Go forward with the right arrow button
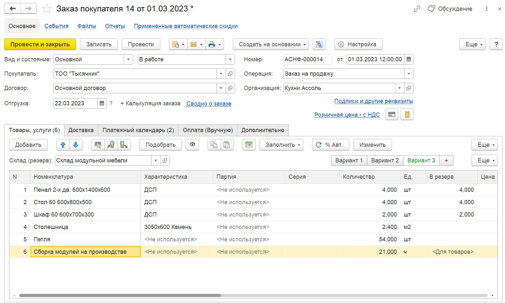 [x=29, y=8]
